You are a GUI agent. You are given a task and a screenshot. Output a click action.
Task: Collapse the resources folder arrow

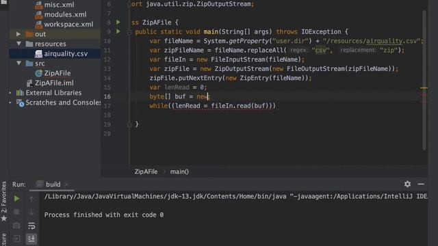coord(18,44)
